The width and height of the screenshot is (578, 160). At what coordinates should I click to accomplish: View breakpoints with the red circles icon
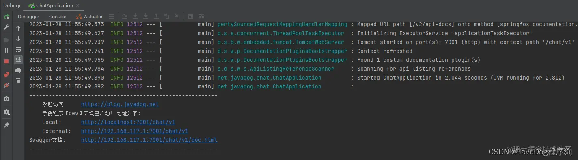click(6, 75)
